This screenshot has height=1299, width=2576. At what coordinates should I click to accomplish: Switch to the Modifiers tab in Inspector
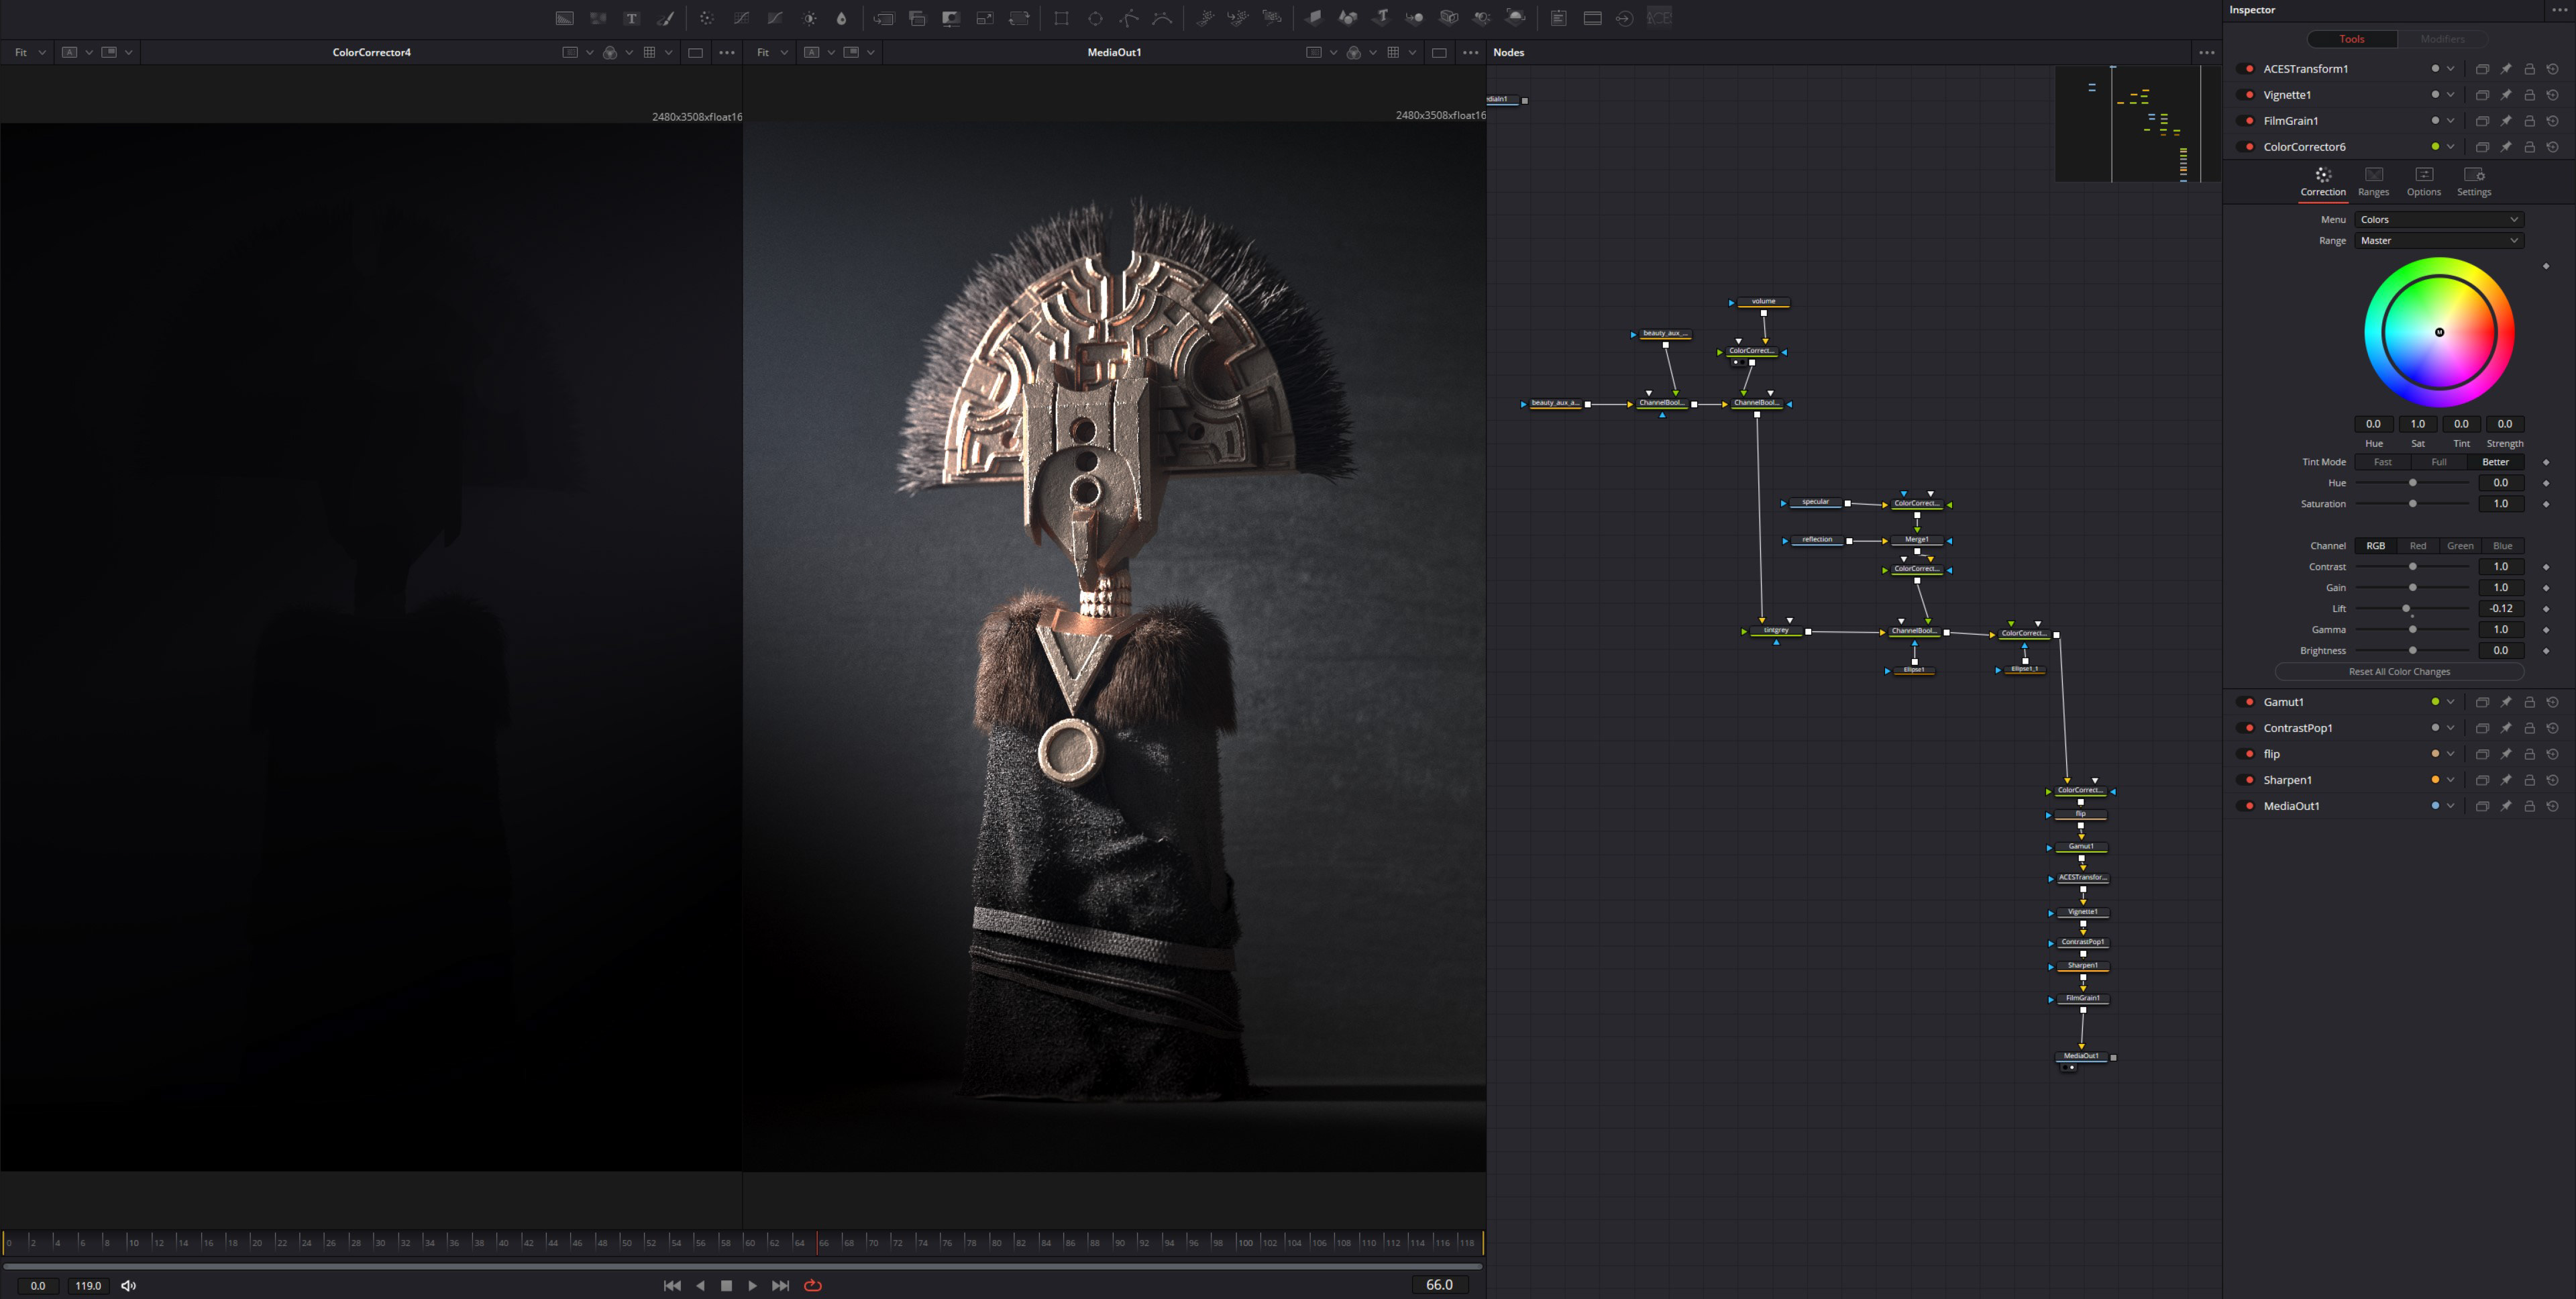(2442, 39)
